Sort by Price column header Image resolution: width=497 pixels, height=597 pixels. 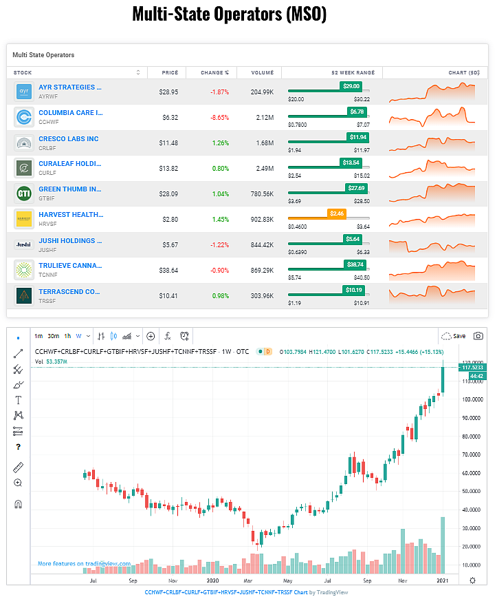tap(170, 72)
